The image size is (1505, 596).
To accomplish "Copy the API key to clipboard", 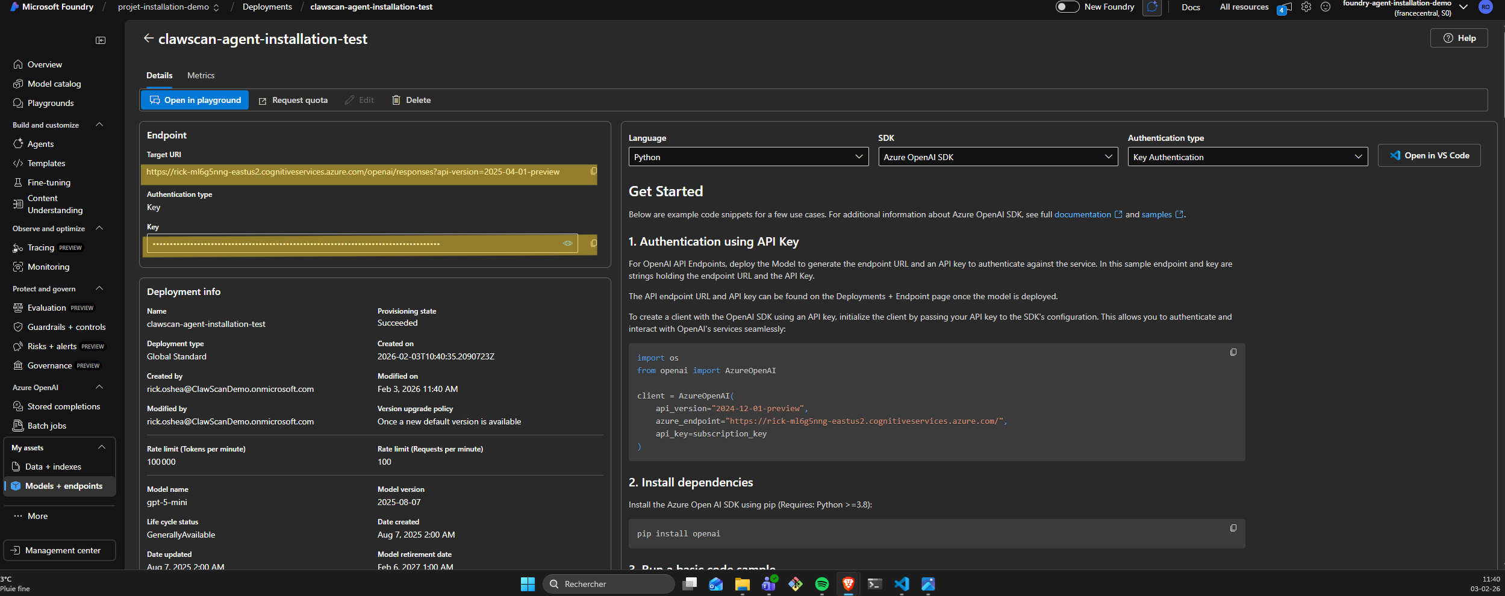I will 594,243.
